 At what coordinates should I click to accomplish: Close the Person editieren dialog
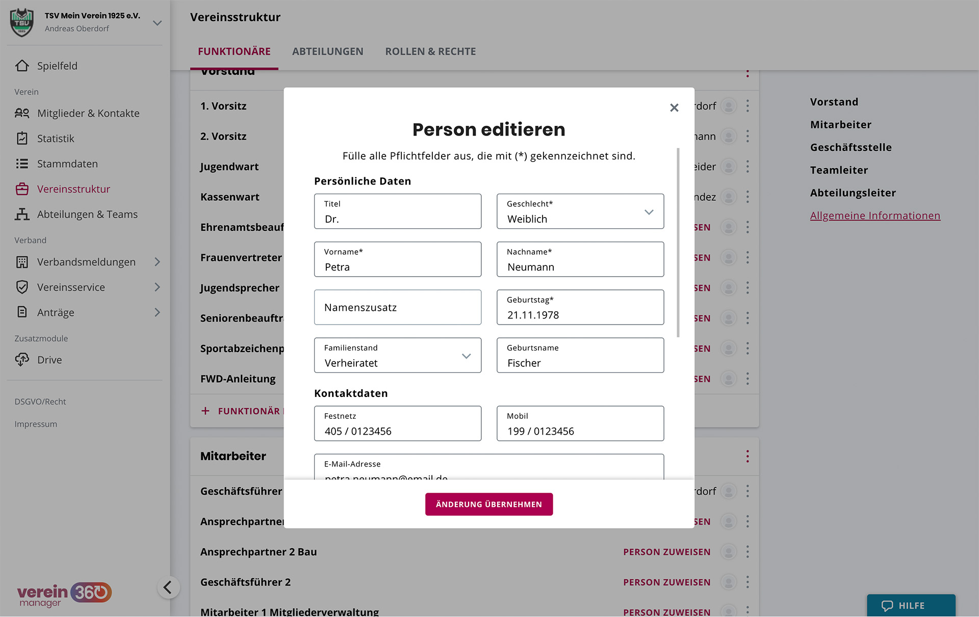click(674, 108)
